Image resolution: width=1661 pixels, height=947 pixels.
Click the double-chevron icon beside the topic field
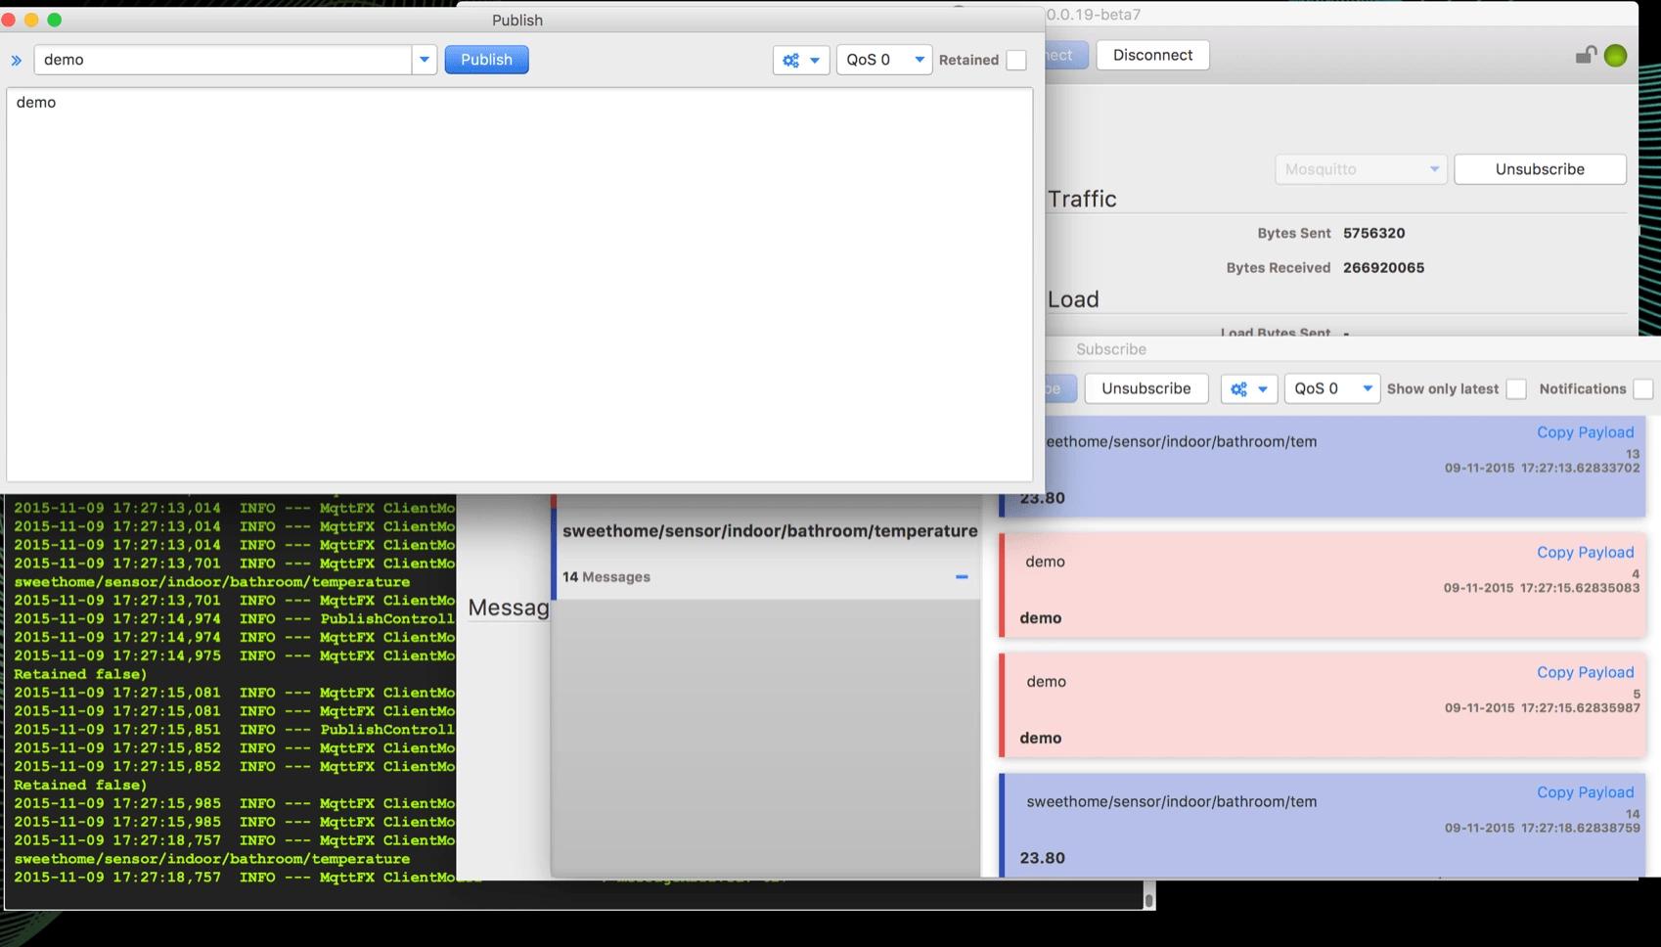coord(17,61)
